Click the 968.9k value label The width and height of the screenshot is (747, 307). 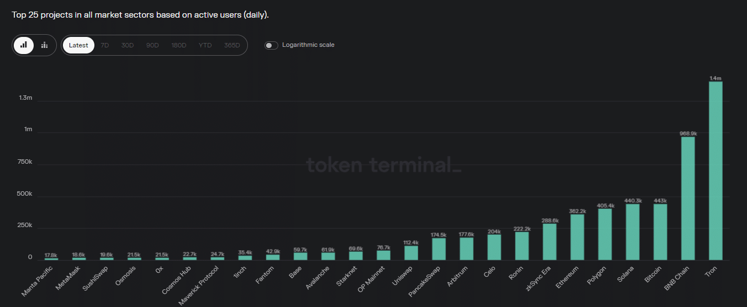(688, 133)
